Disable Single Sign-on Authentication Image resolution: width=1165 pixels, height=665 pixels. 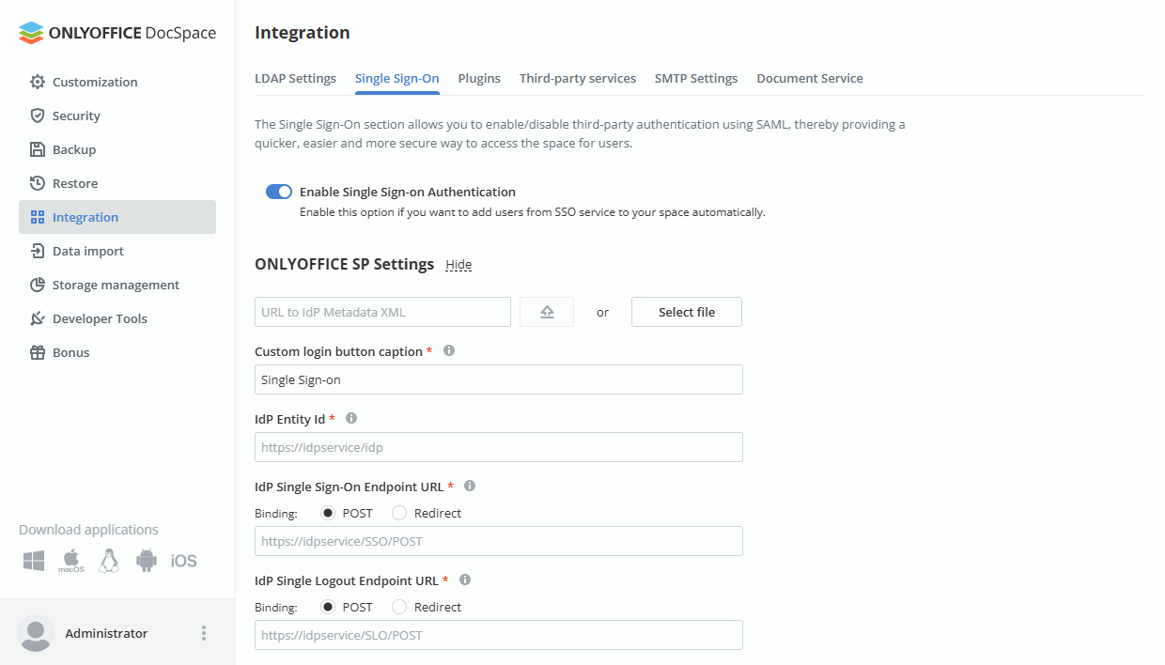click(279, 191)
